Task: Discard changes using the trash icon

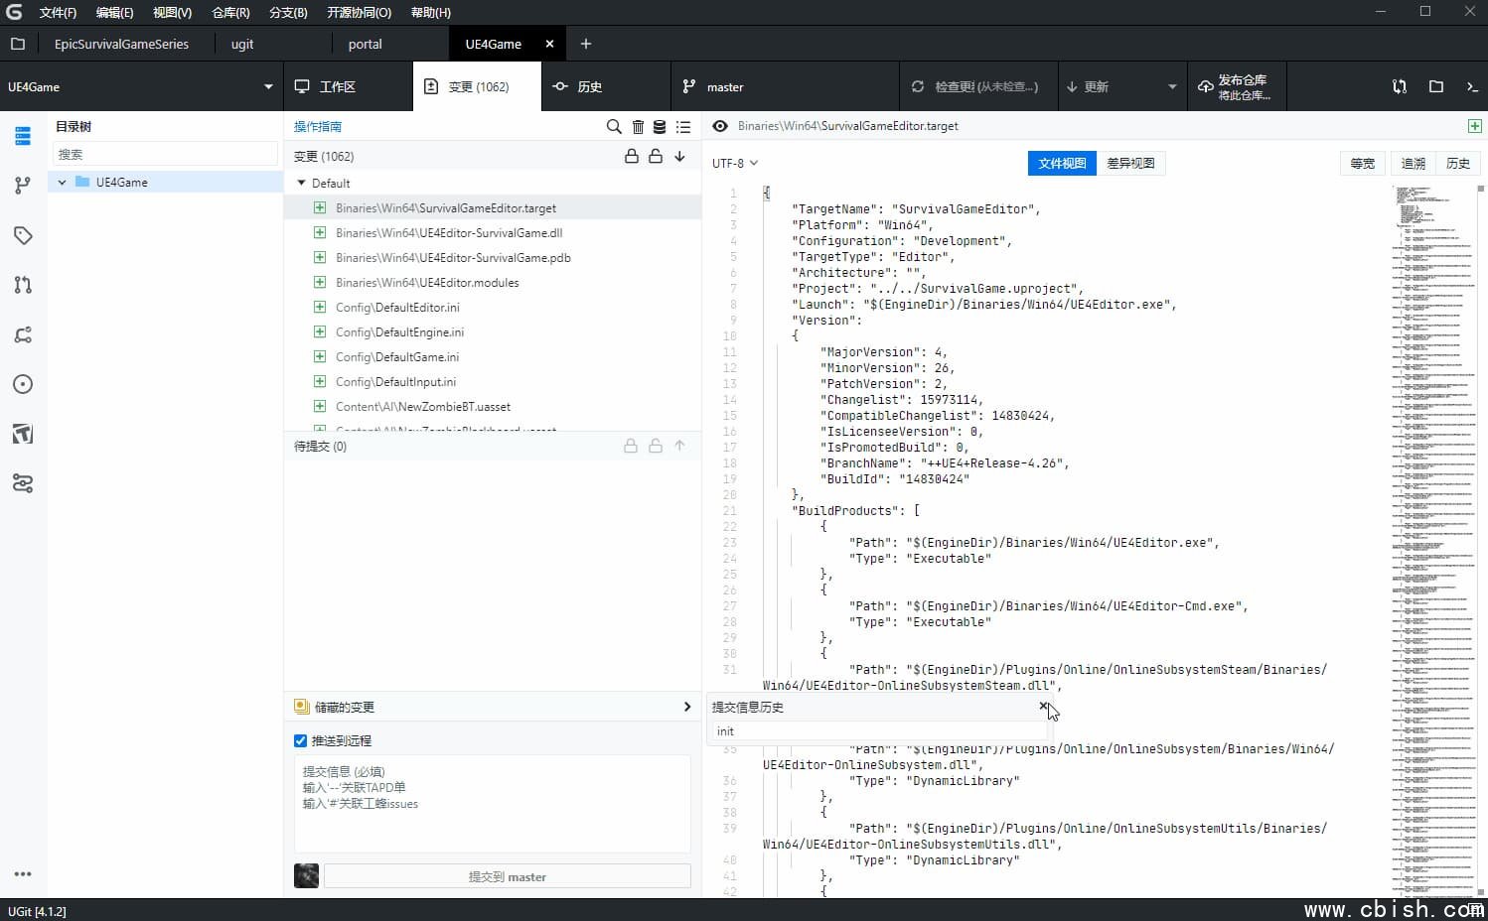Action: click(x=637, y=127)
